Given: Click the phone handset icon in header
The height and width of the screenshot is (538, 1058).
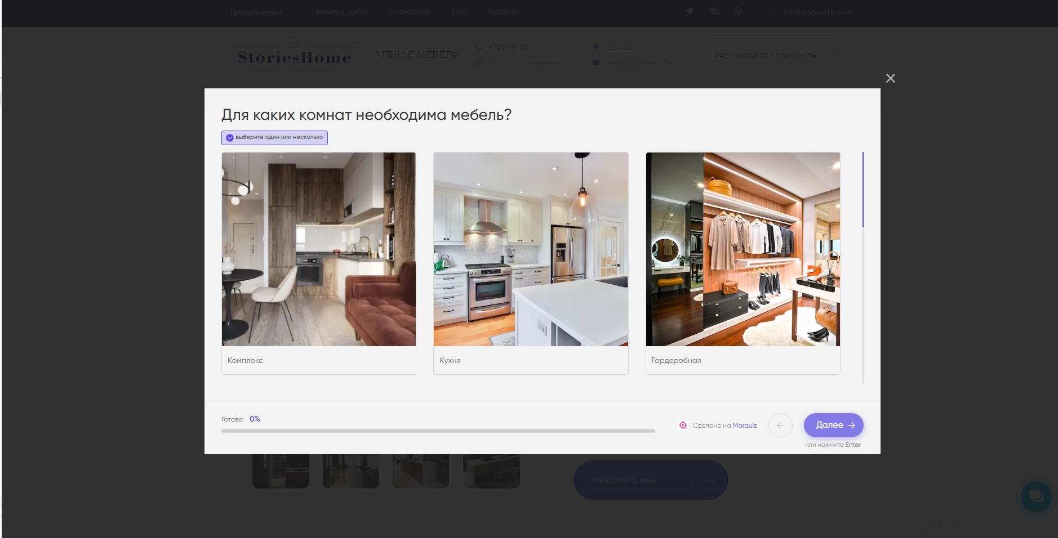Looking at the screenshot, I should point(478,47).
